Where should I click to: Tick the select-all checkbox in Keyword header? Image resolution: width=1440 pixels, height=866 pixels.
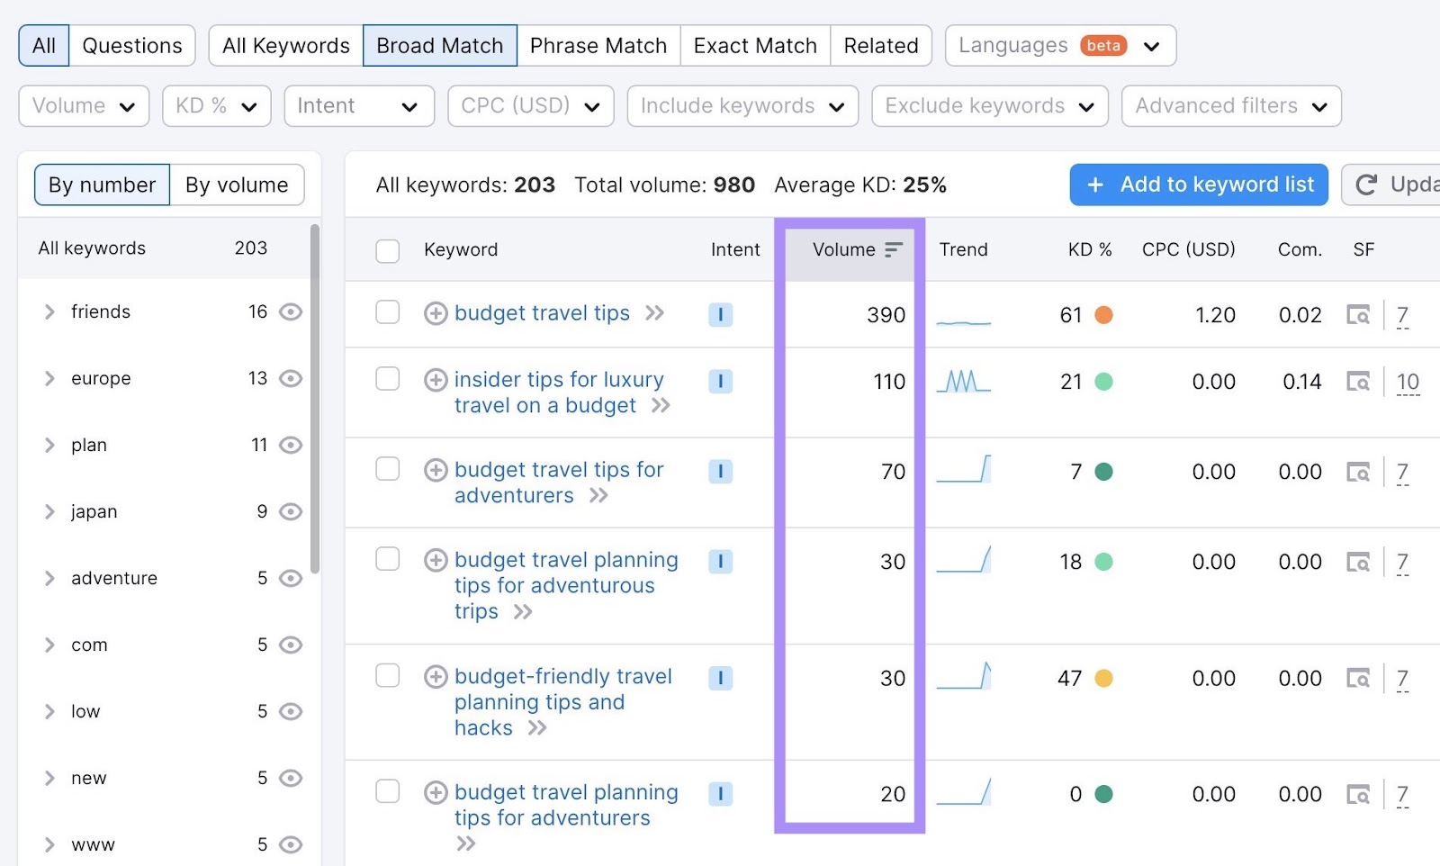click(388, 251)
